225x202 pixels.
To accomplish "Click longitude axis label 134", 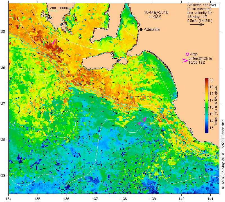I will click(x=9, y=199).
